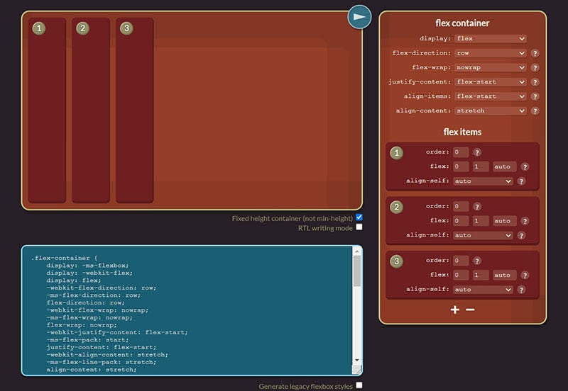Open help for item 3 align-self
This screenshot has width=568, height=391.
(x=521, y=290)
